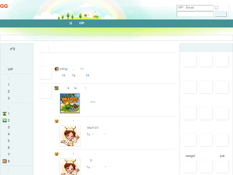This screenshot has height=175, width=233.
Task: Open the chef thumbnail beside the 'D' post
Action: (x=70, y=167)
